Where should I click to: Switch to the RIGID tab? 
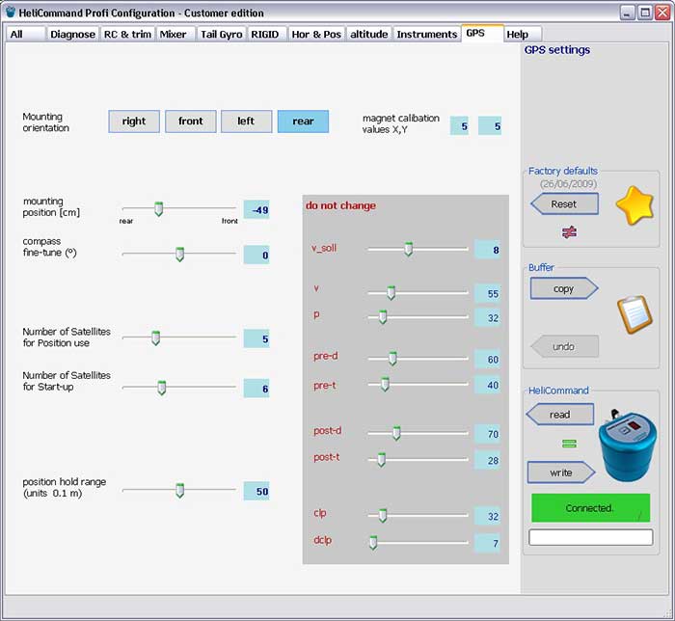point(267,34)
